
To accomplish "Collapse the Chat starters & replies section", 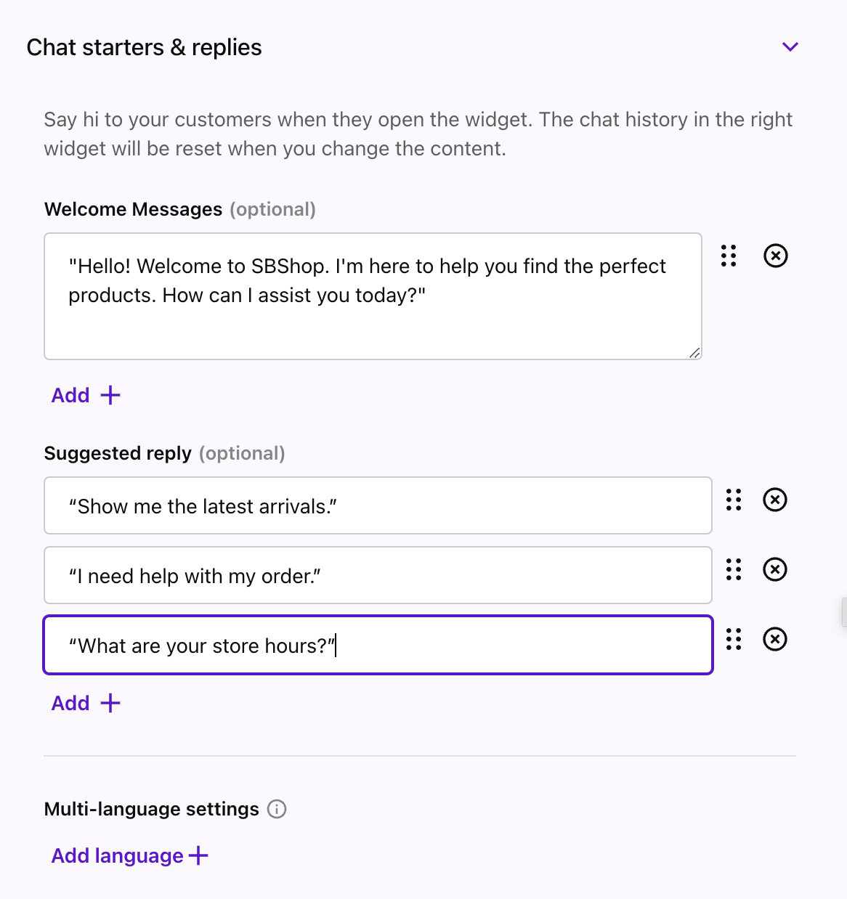I will point(790,46).
